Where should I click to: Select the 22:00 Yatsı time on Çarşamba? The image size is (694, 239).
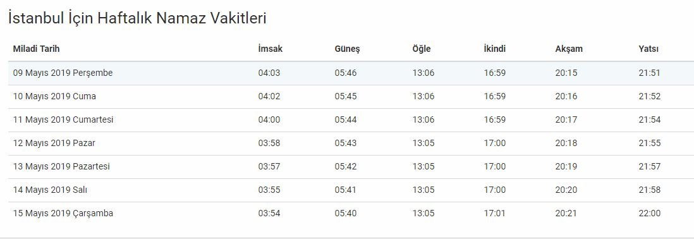click(x=649, y=213)
